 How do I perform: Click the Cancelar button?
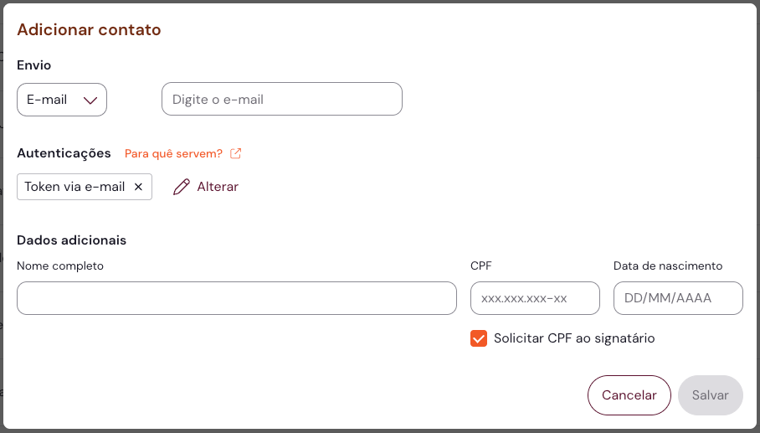(x=629, y=395)
